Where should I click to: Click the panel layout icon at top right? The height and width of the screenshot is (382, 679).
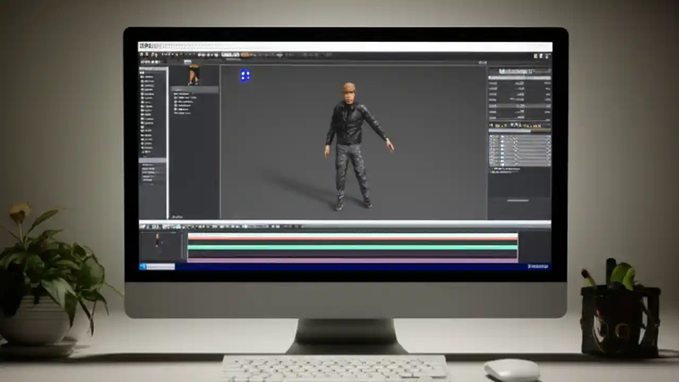(x=546, y=55)
